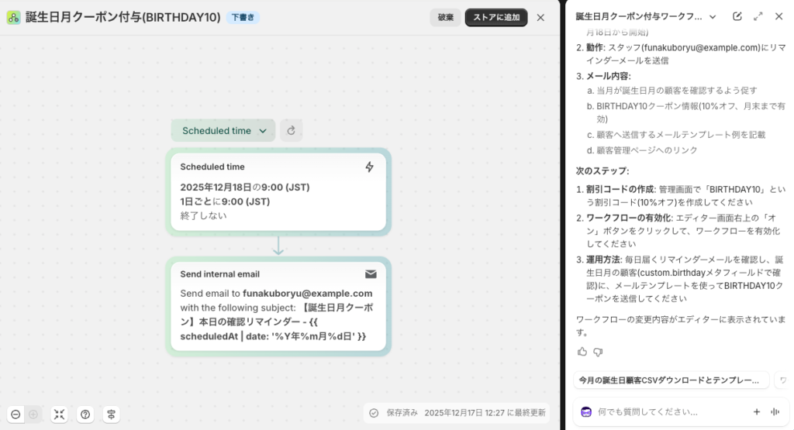Add an attachment with the plus icon

[x=756, y=411]
